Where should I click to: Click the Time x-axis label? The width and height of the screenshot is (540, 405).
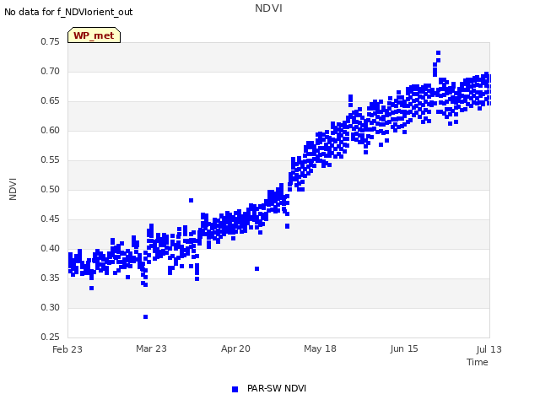coord(478,362)
